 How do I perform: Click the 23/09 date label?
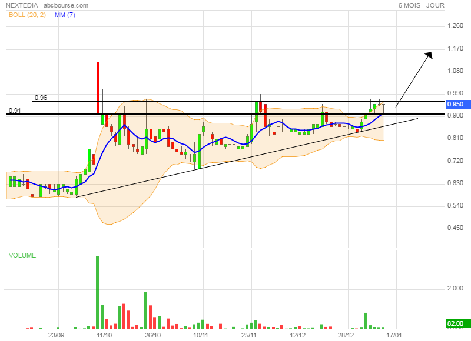(56, 335)
